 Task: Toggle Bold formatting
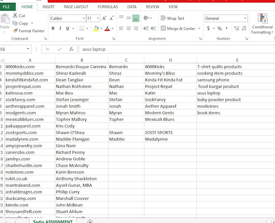pos(53,28)
